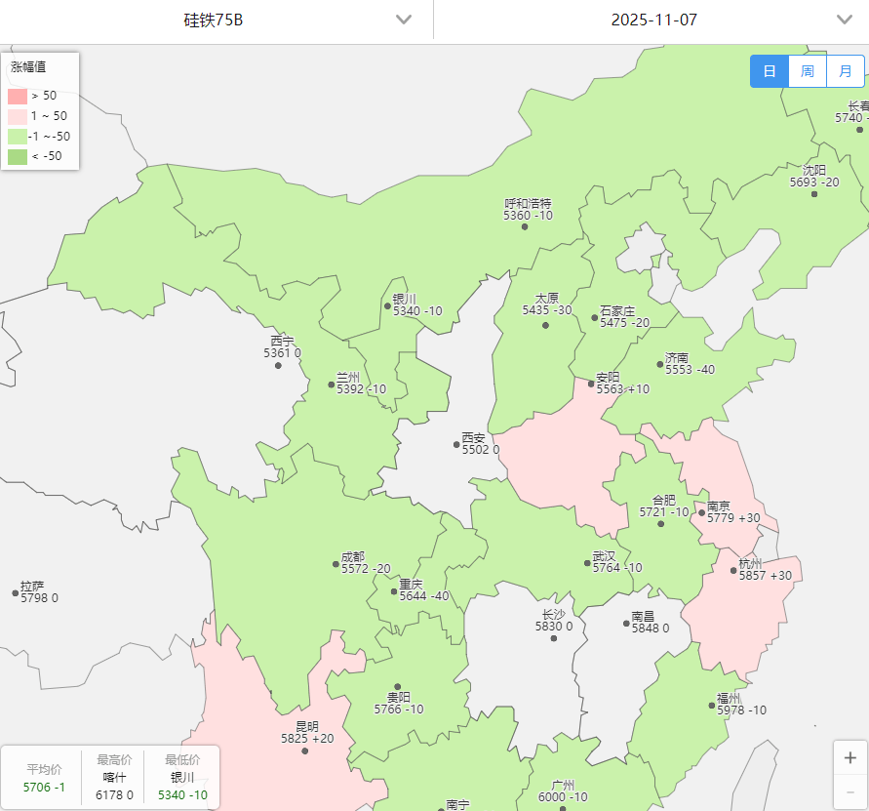
Task: Click the 西安 marker on map
Action: coord(456,444)
